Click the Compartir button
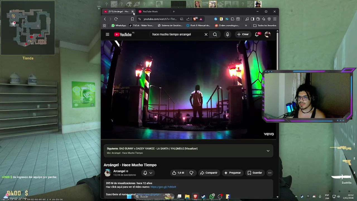The image size is (357, 201). pyautogui.click(x=209, y=173)
